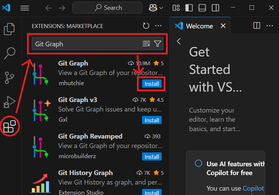The width and height of the screenshot is (279, 195).
Task: Open the extensions filter funnel
Action: pos(158,44)
